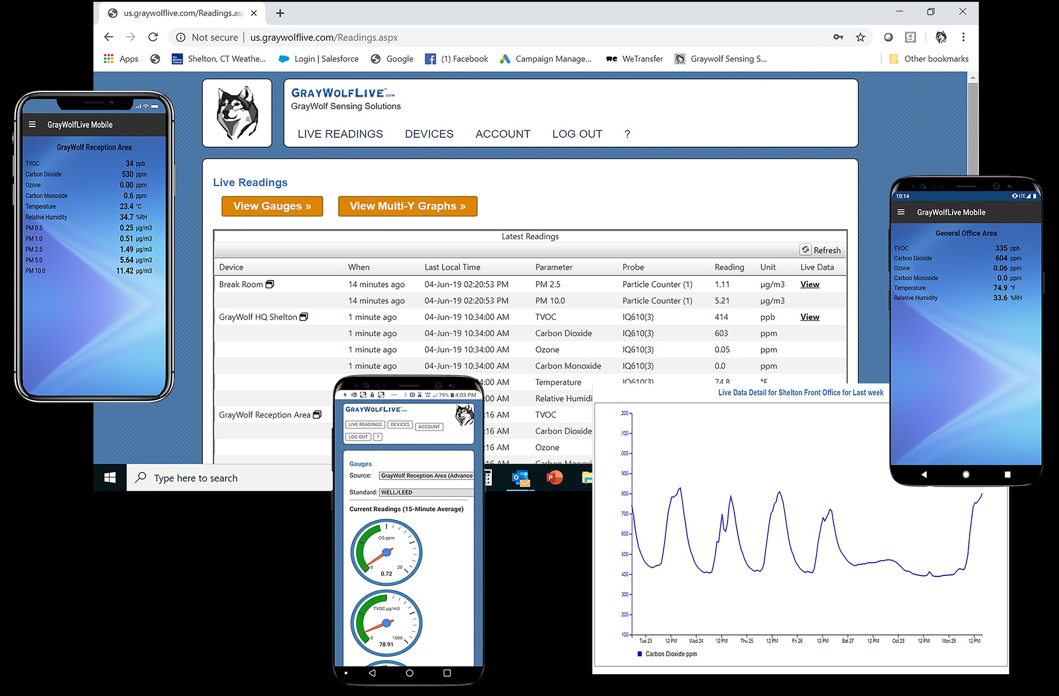This screenshot has height=696, width=1059.
Task: Click the View Gauges button
Action: [x=272, y=206]
